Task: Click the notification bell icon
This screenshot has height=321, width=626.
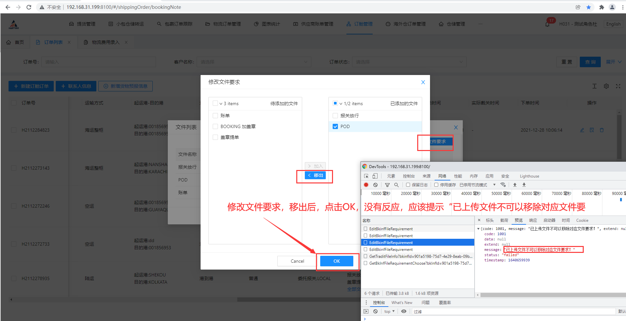Action: point(547,24)
